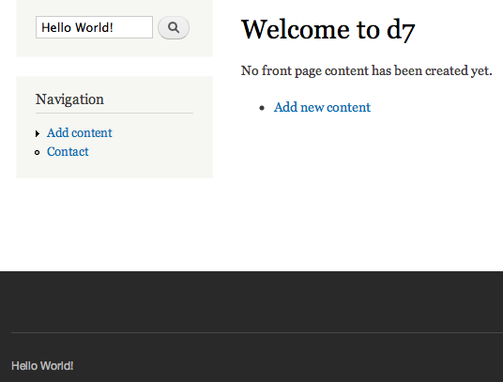Click the search field containing Hello World!
This screenshot has width=503, height=382.
[94, 27]
